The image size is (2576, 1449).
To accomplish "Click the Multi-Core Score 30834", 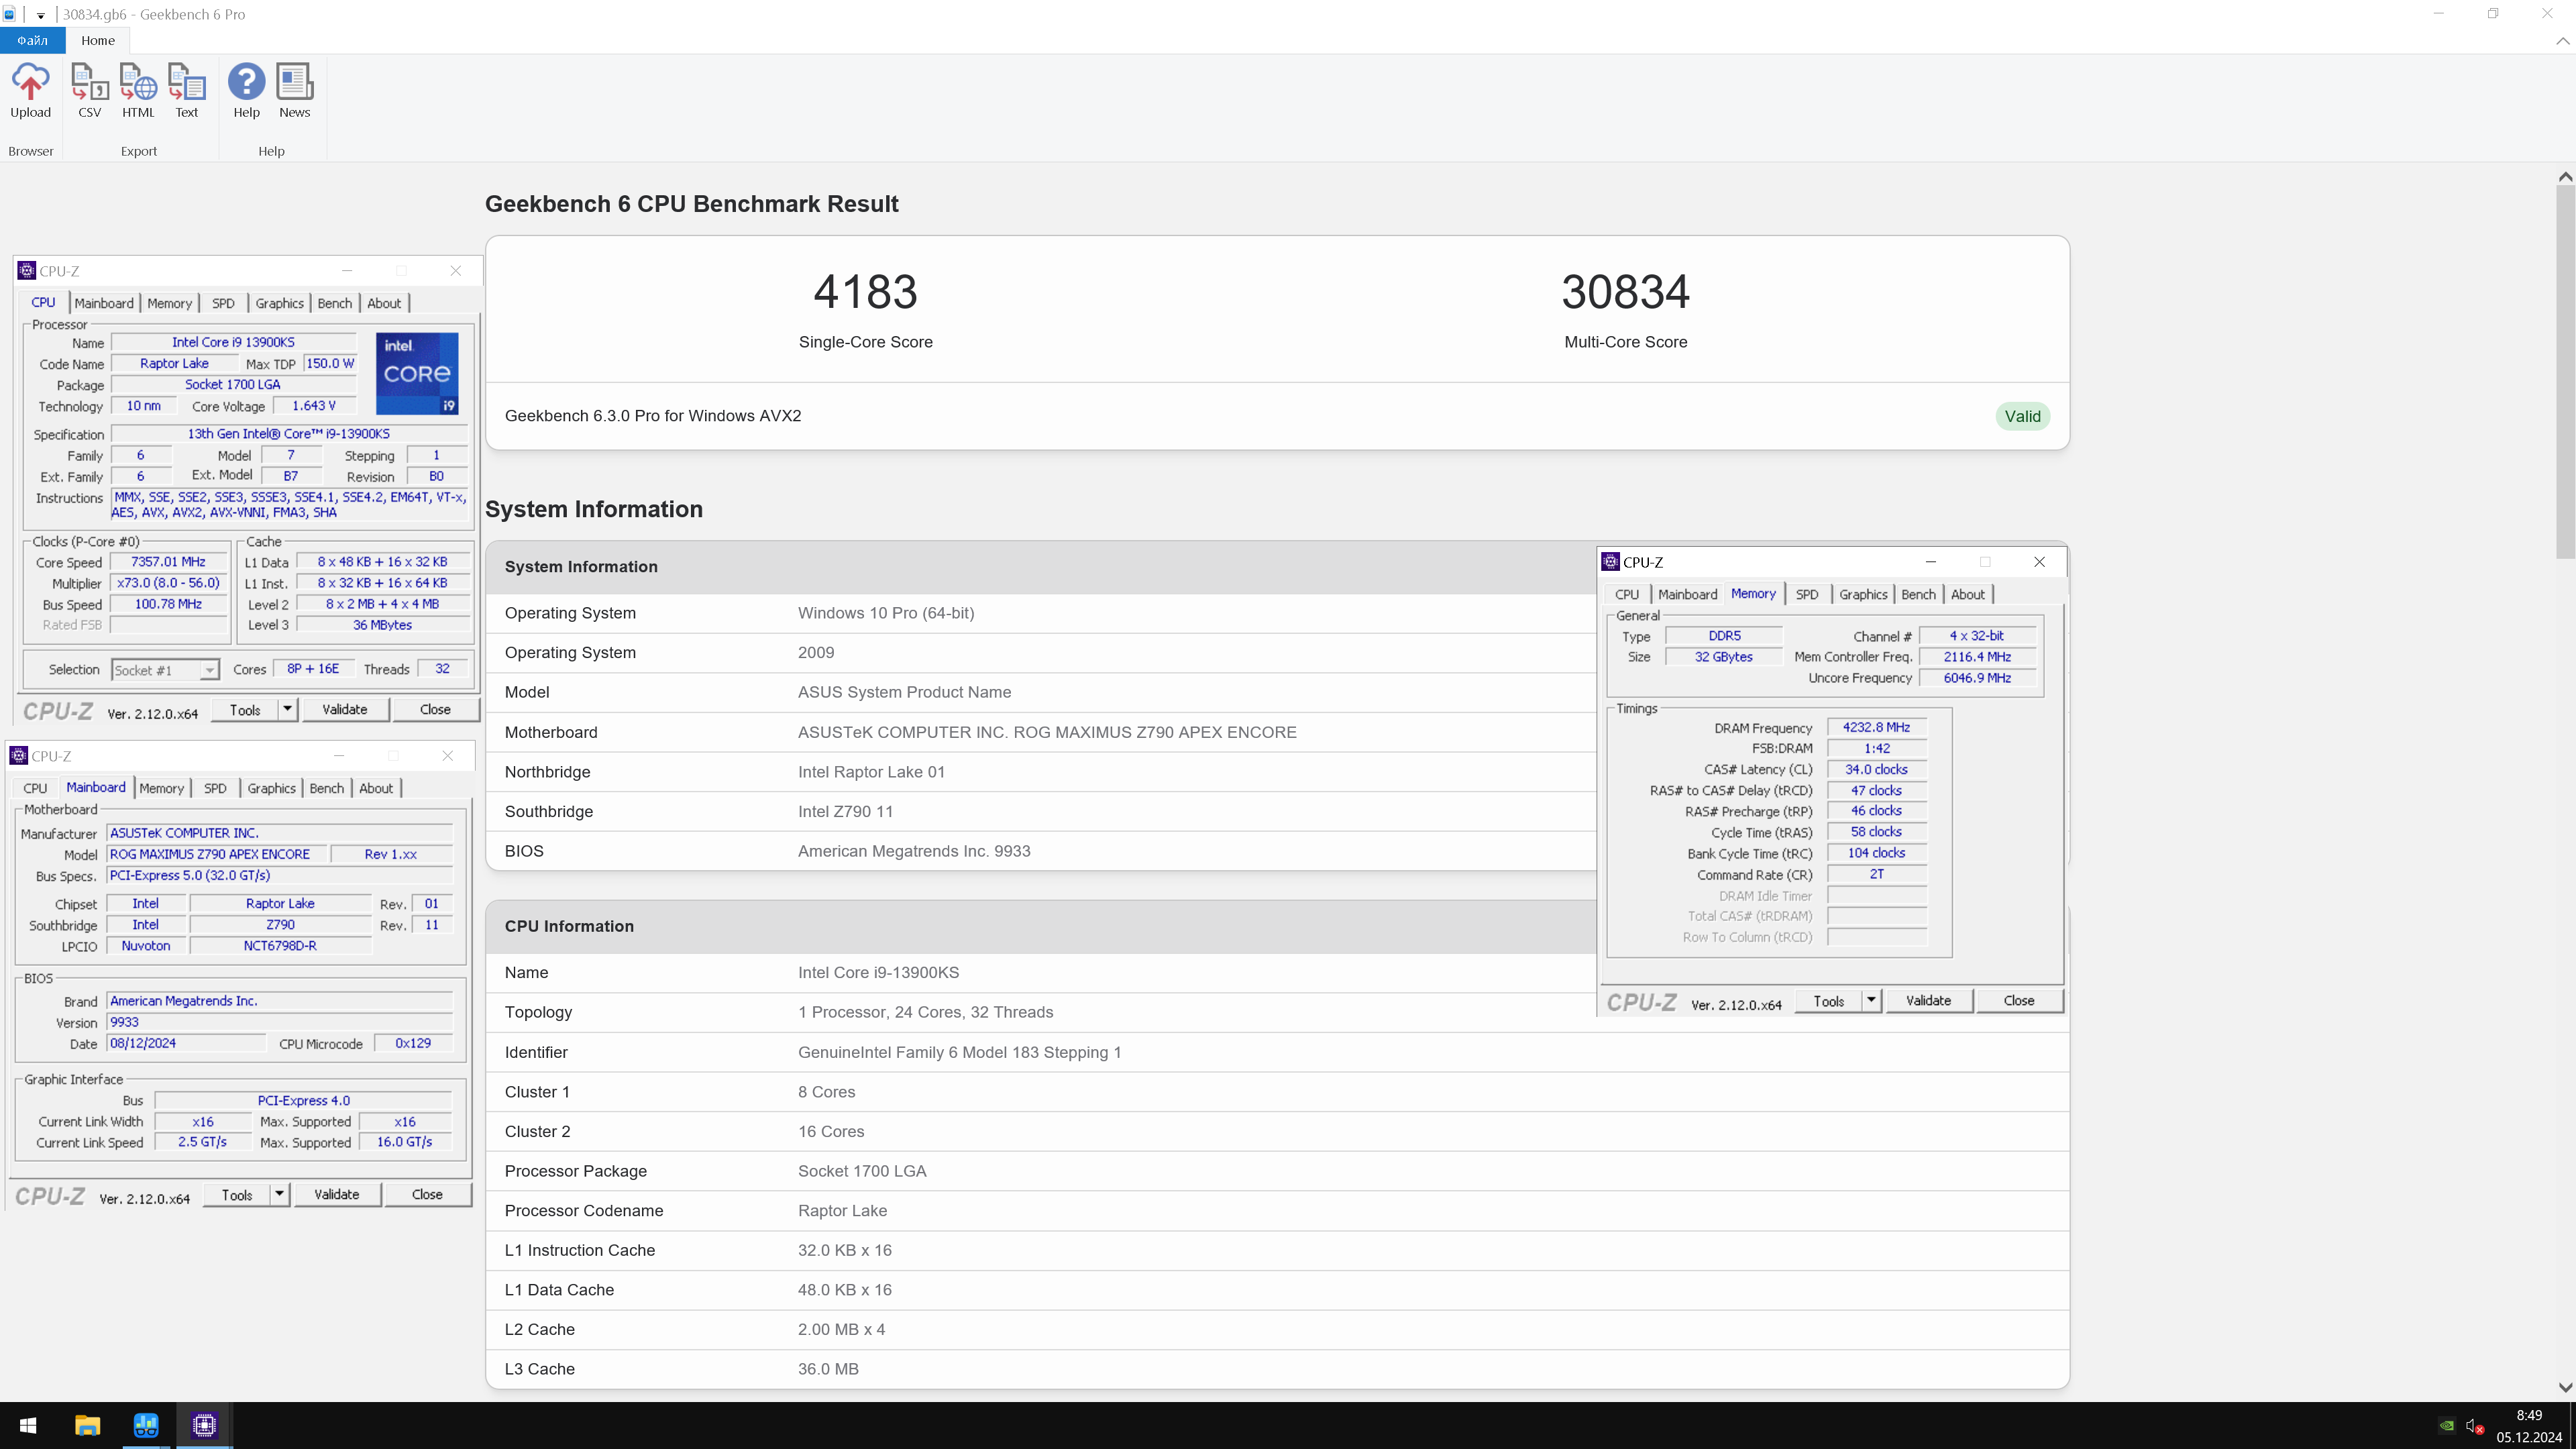I will 1625,292.
